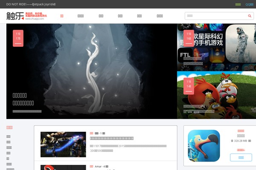Click the red strikethrough price text
The height and width of the screenshot is (170, 256).
[x=241, y=150]
